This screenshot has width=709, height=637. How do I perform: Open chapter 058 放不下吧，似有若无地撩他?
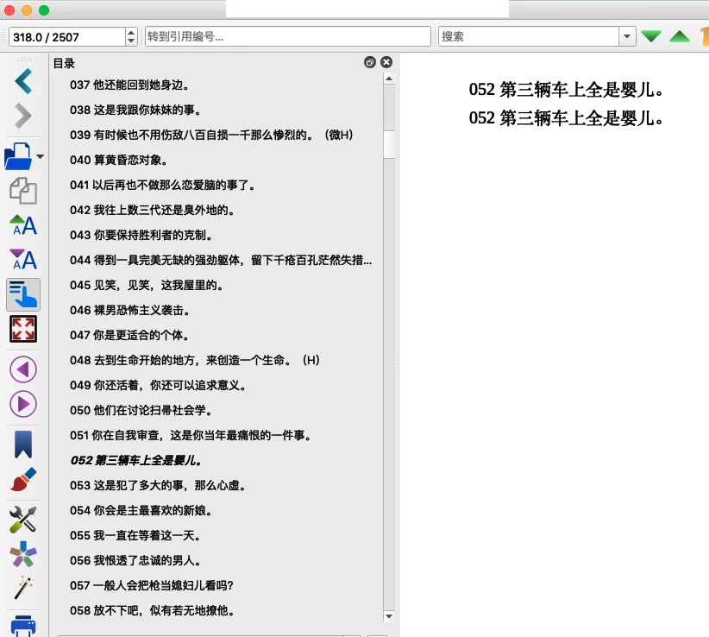tap(153, 611)
